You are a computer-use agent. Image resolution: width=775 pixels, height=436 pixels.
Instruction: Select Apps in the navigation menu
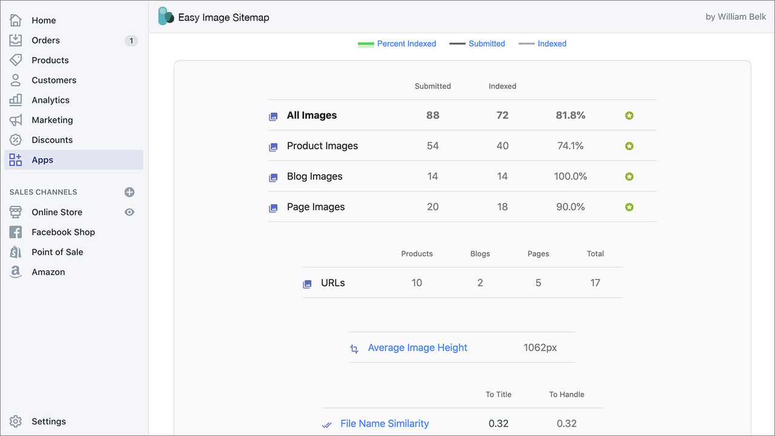point(42,159)
